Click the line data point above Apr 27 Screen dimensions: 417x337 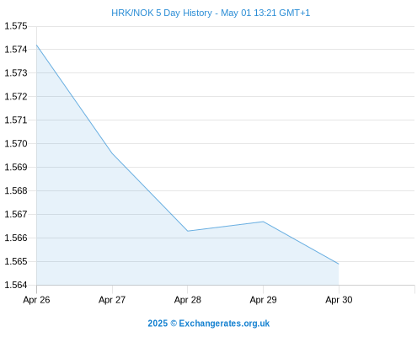(112, 153)
